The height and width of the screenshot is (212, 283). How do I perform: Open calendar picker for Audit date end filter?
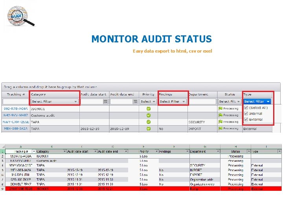pyautogui.click(x=135, y=102)
